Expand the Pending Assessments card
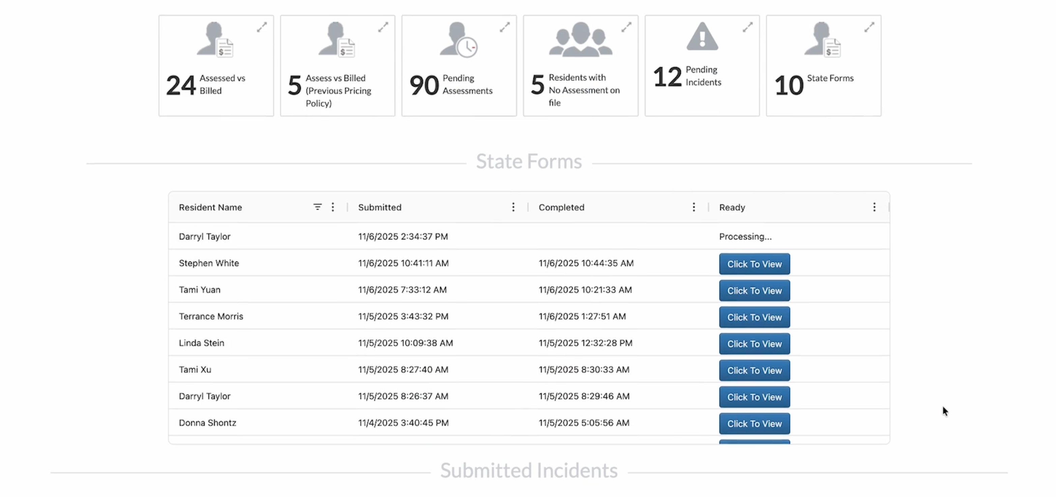Screen dimensions: 1056x497 pyautogui.click(x=505, y=27)
